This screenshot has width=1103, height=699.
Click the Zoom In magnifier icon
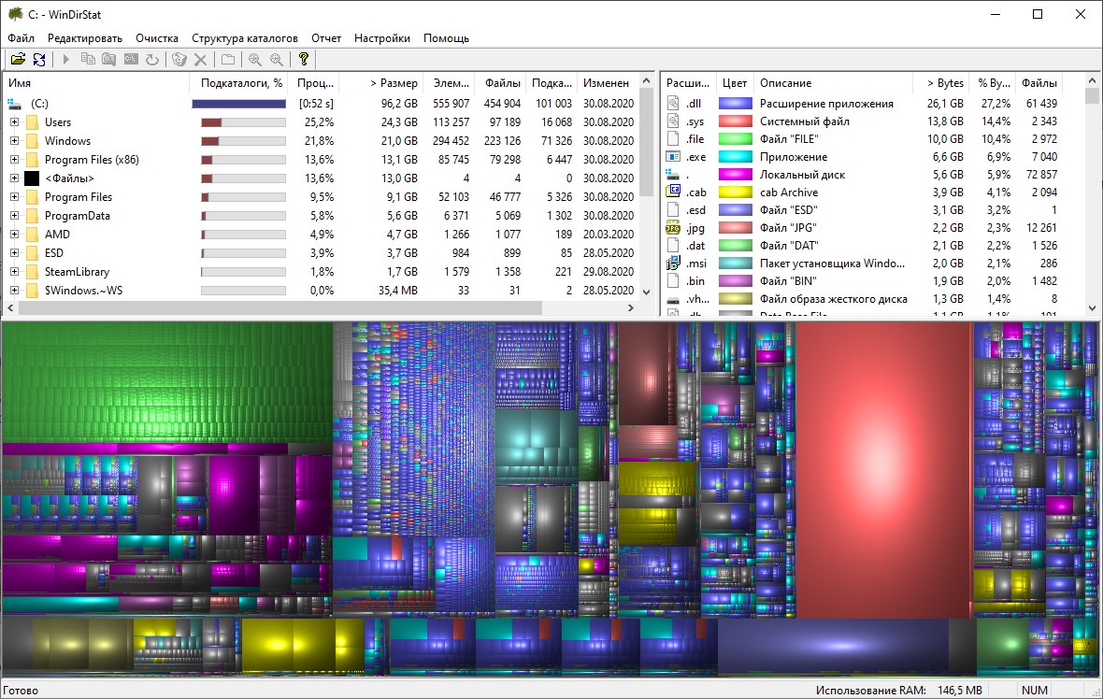pos(254,60)
